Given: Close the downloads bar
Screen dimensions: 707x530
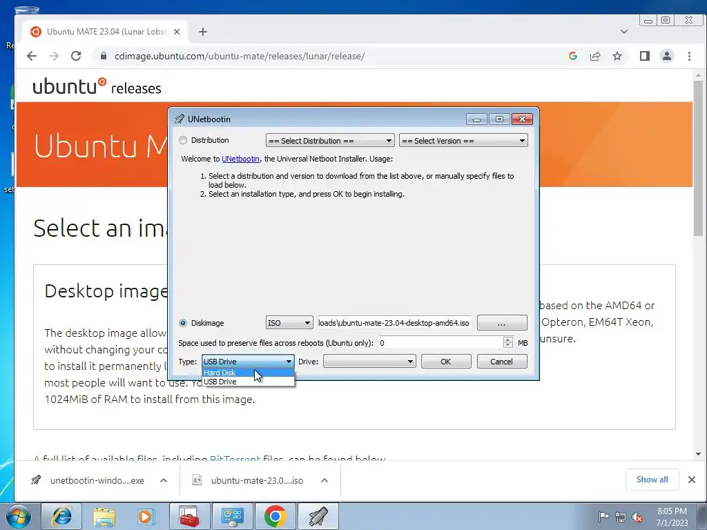Looking at the screenshot, I should coord(692,480).
